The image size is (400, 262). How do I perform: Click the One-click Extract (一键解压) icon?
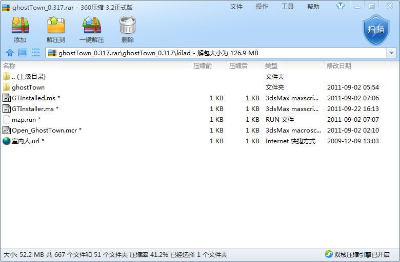(92, 25)
